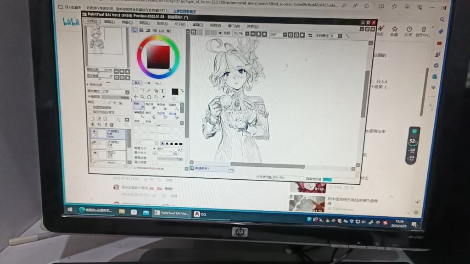
Task: Select the Magic Wand selection tool
Action: click(149, 91)
